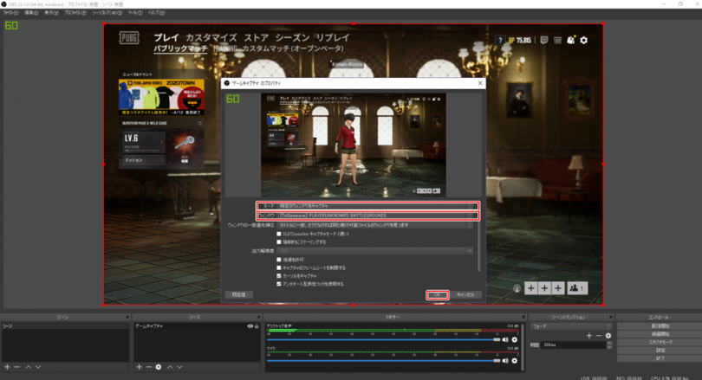The image size is (702, 380).
Task: Click the PUBG help question mark icon
Action: click(x=501, y=40)
